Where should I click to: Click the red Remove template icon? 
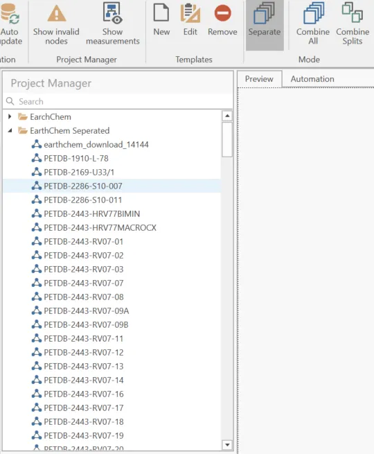pyautogui.click(x=222, y=13)
